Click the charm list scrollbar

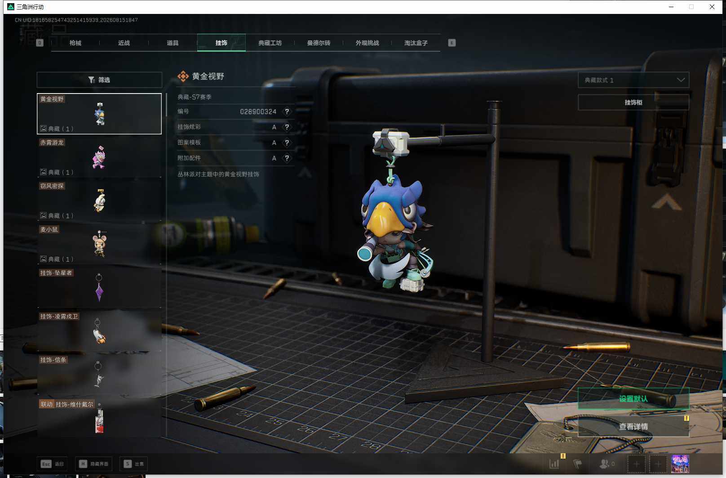tap(166, 105)
